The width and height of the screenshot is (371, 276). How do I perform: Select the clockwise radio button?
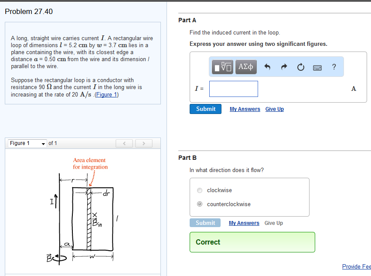(x=200, y=190)
